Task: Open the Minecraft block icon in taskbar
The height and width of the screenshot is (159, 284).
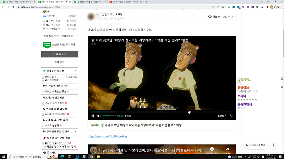Action: [69, 157]
